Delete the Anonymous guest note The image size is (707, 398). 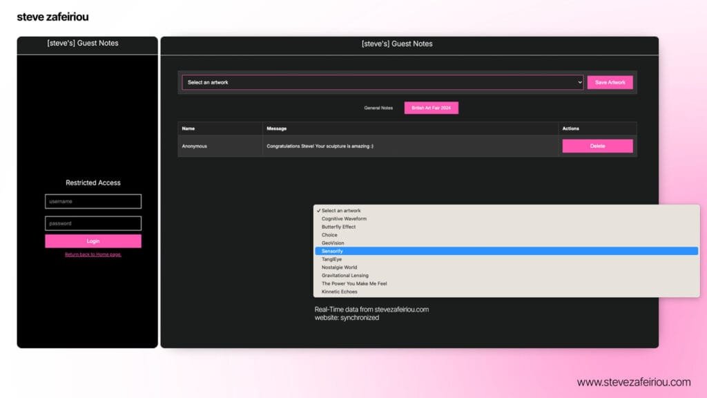597,146
